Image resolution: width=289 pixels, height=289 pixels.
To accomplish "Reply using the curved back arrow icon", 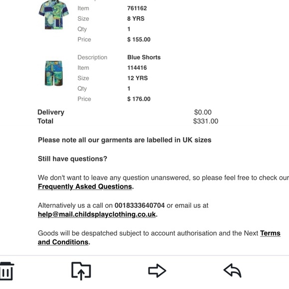I will pos(232,271).
